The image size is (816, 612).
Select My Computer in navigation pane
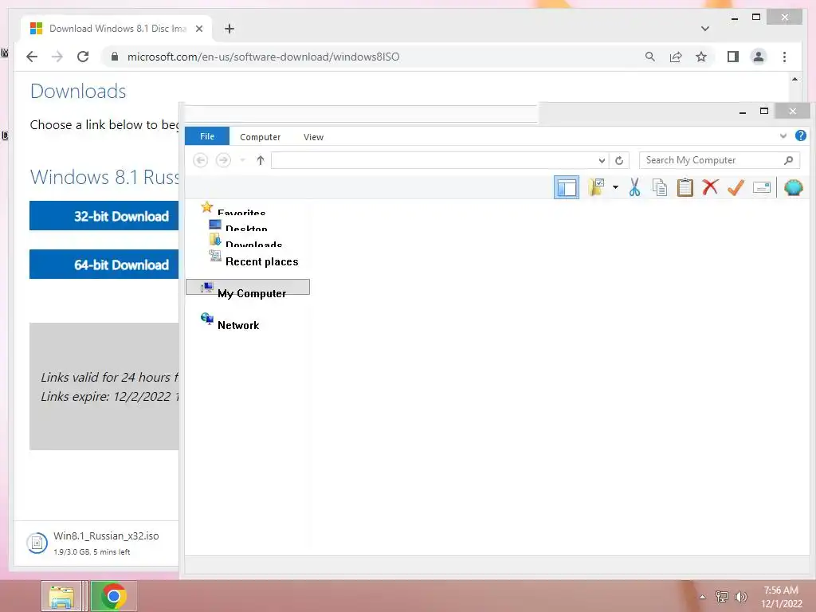click(248, 287)
